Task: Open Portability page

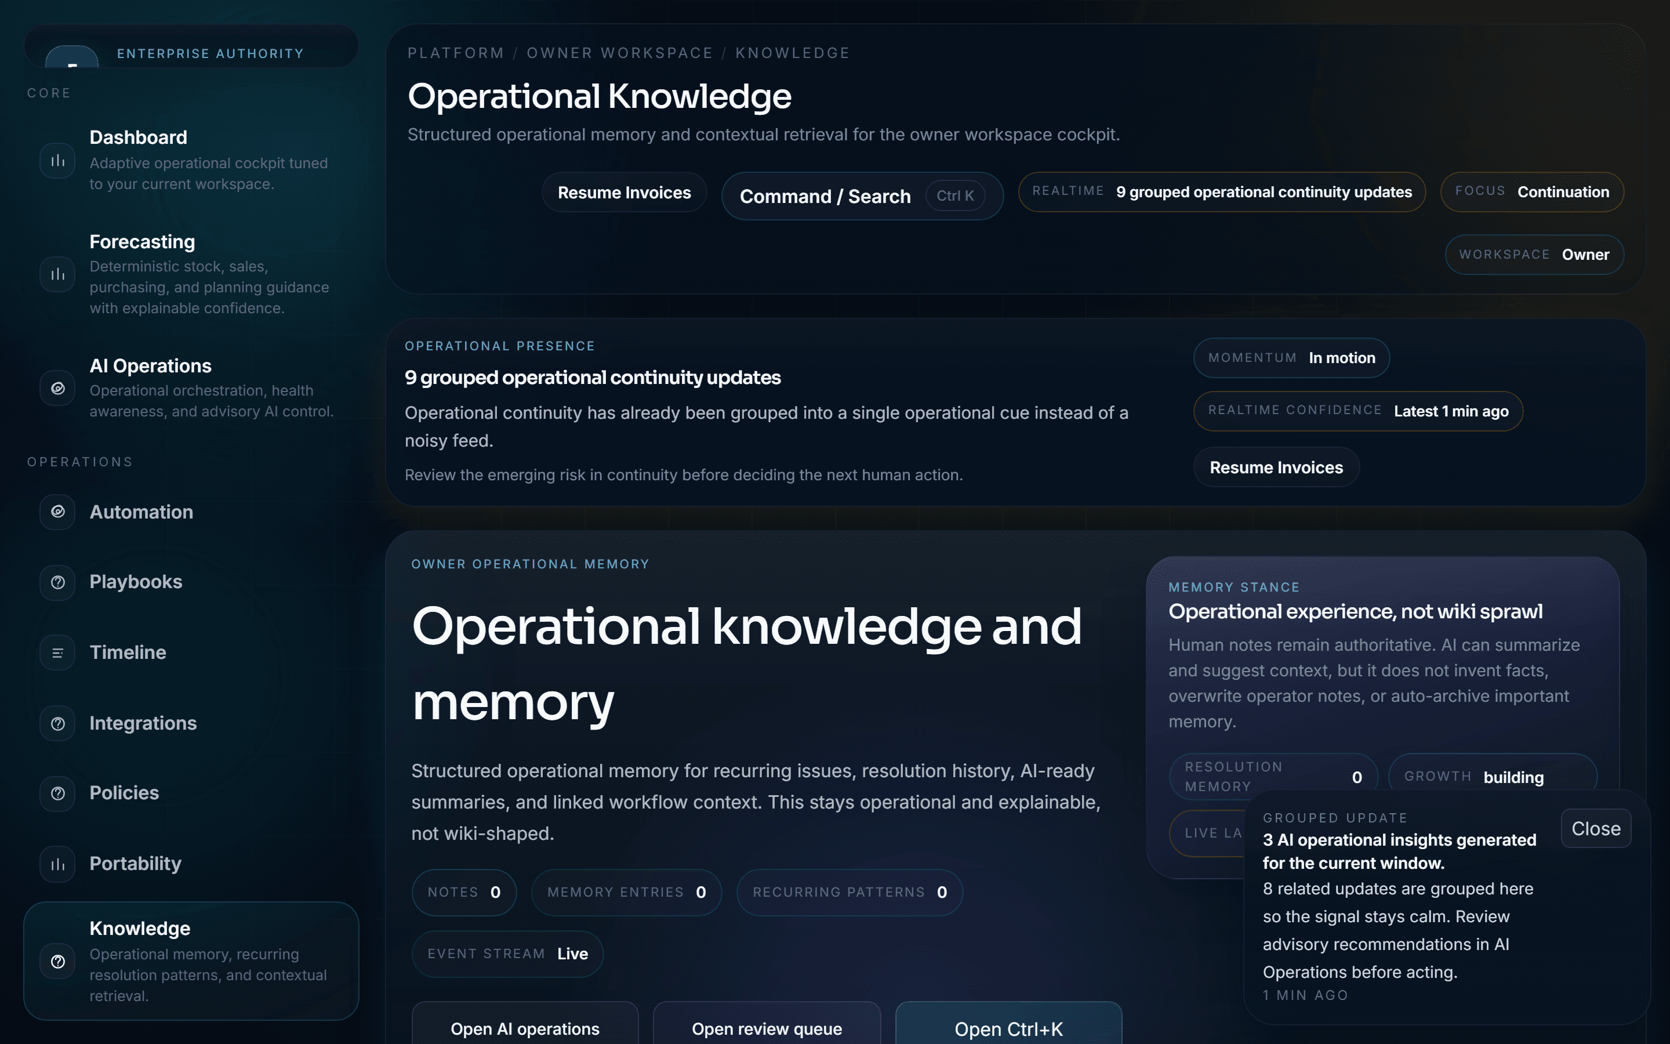Action: pyautogui.click(x=191, y=864)
